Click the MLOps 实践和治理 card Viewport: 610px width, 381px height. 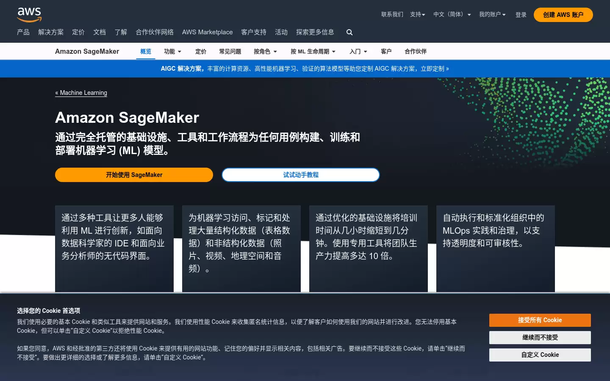[x=496, y=249]
